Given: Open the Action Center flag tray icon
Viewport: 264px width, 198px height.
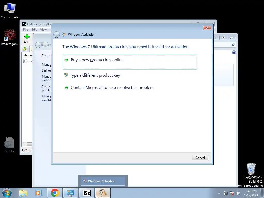Looking at the screenshot, I should point(232,193).
